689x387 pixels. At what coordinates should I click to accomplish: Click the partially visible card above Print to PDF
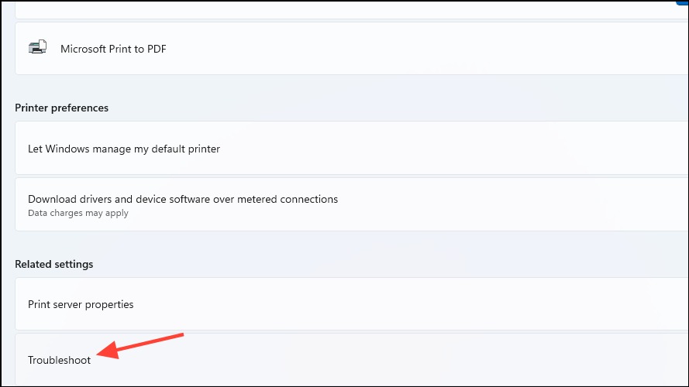coord(352,10)
